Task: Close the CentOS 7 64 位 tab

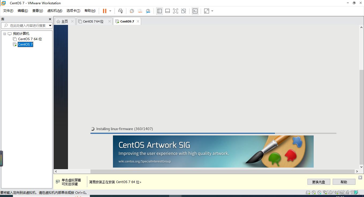Action: (109, 21)
